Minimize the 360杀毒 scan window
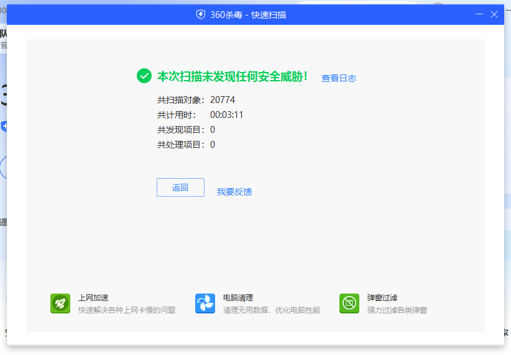Image resolution: width=511 pixels, height=355 pixels. point(479,14)
